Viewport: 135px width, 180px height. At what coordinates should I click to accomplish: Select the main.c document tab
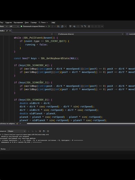pos(2,31)
